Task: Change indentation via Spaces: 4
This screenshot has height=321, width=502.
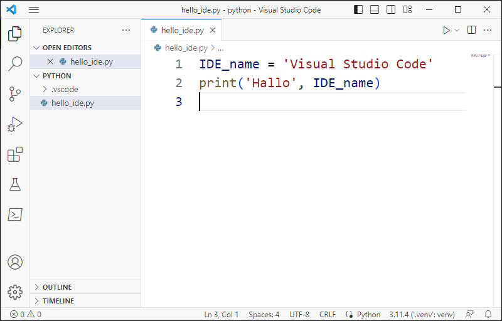Action: (264, 315)
